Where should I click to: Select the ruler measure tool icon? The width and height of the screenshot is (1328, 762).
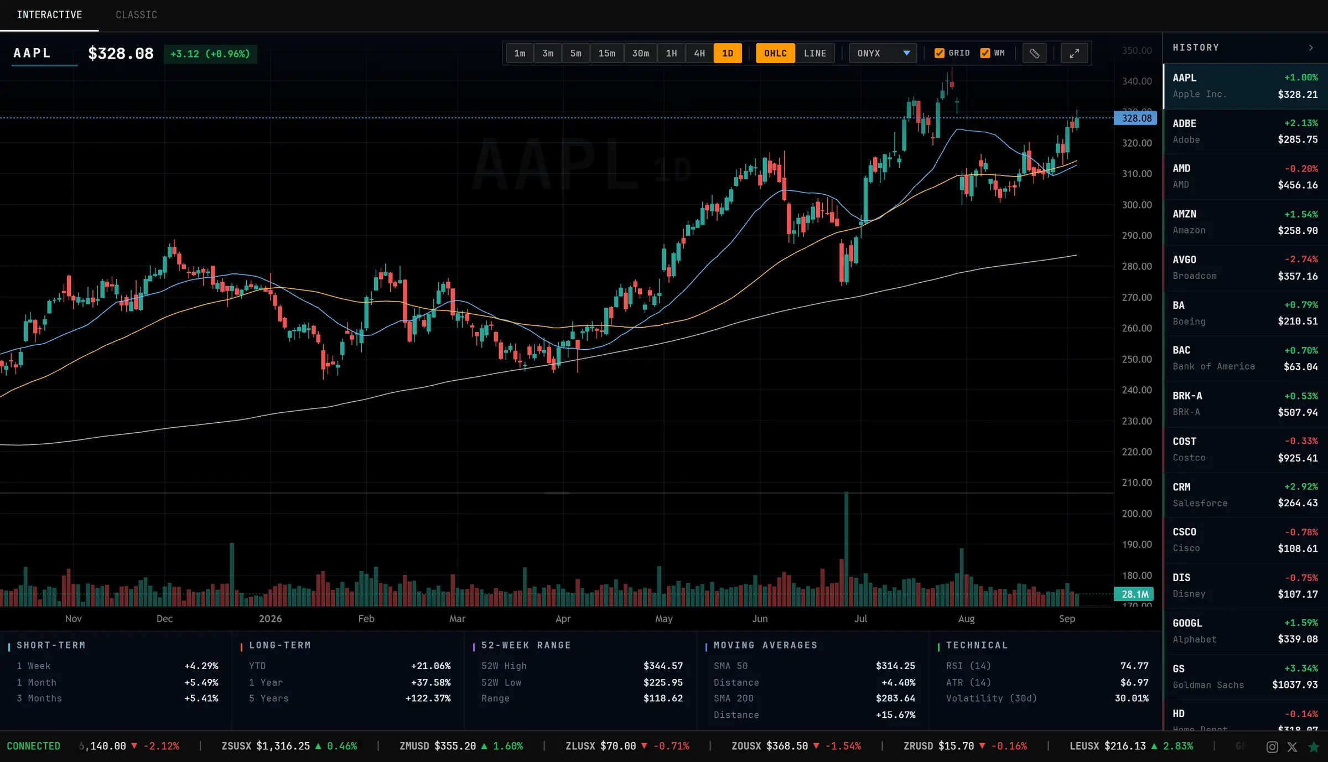pos(1034,53)
